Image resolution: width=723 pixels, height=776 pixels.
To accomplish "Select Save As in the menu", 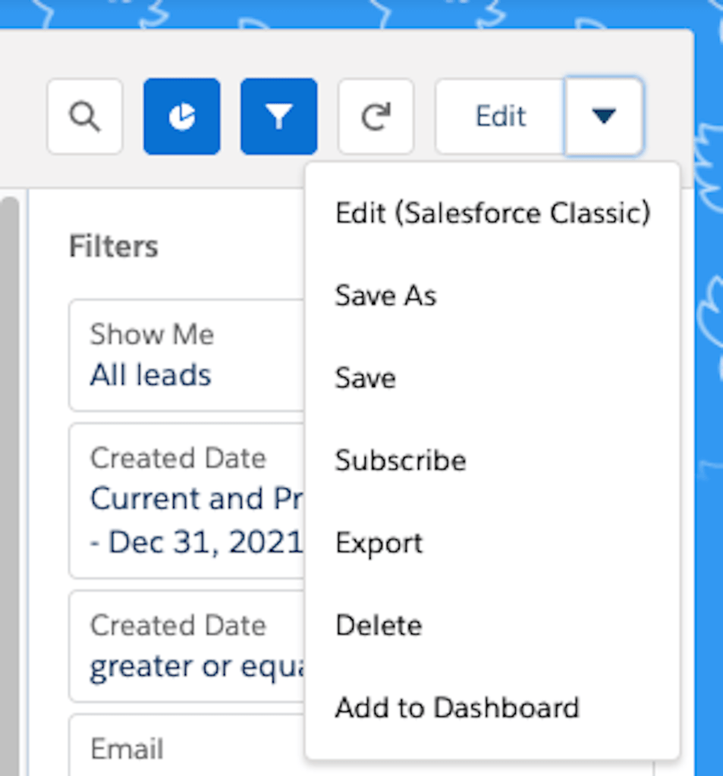I will 385,295.
